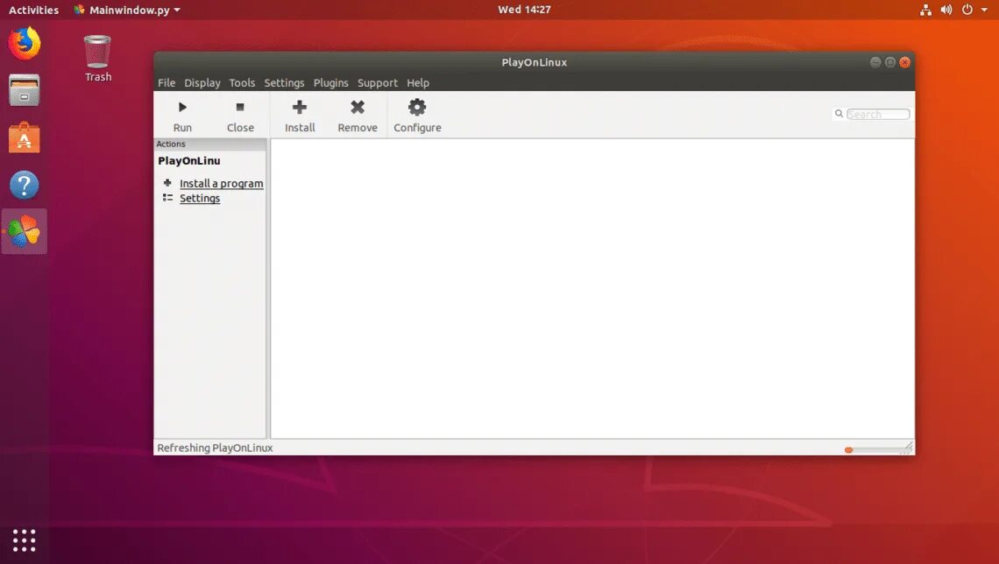This screenshot has height=564, width=999.
Task: Click the Install plus icon in toolbar
Action: (x=300, y=107)
